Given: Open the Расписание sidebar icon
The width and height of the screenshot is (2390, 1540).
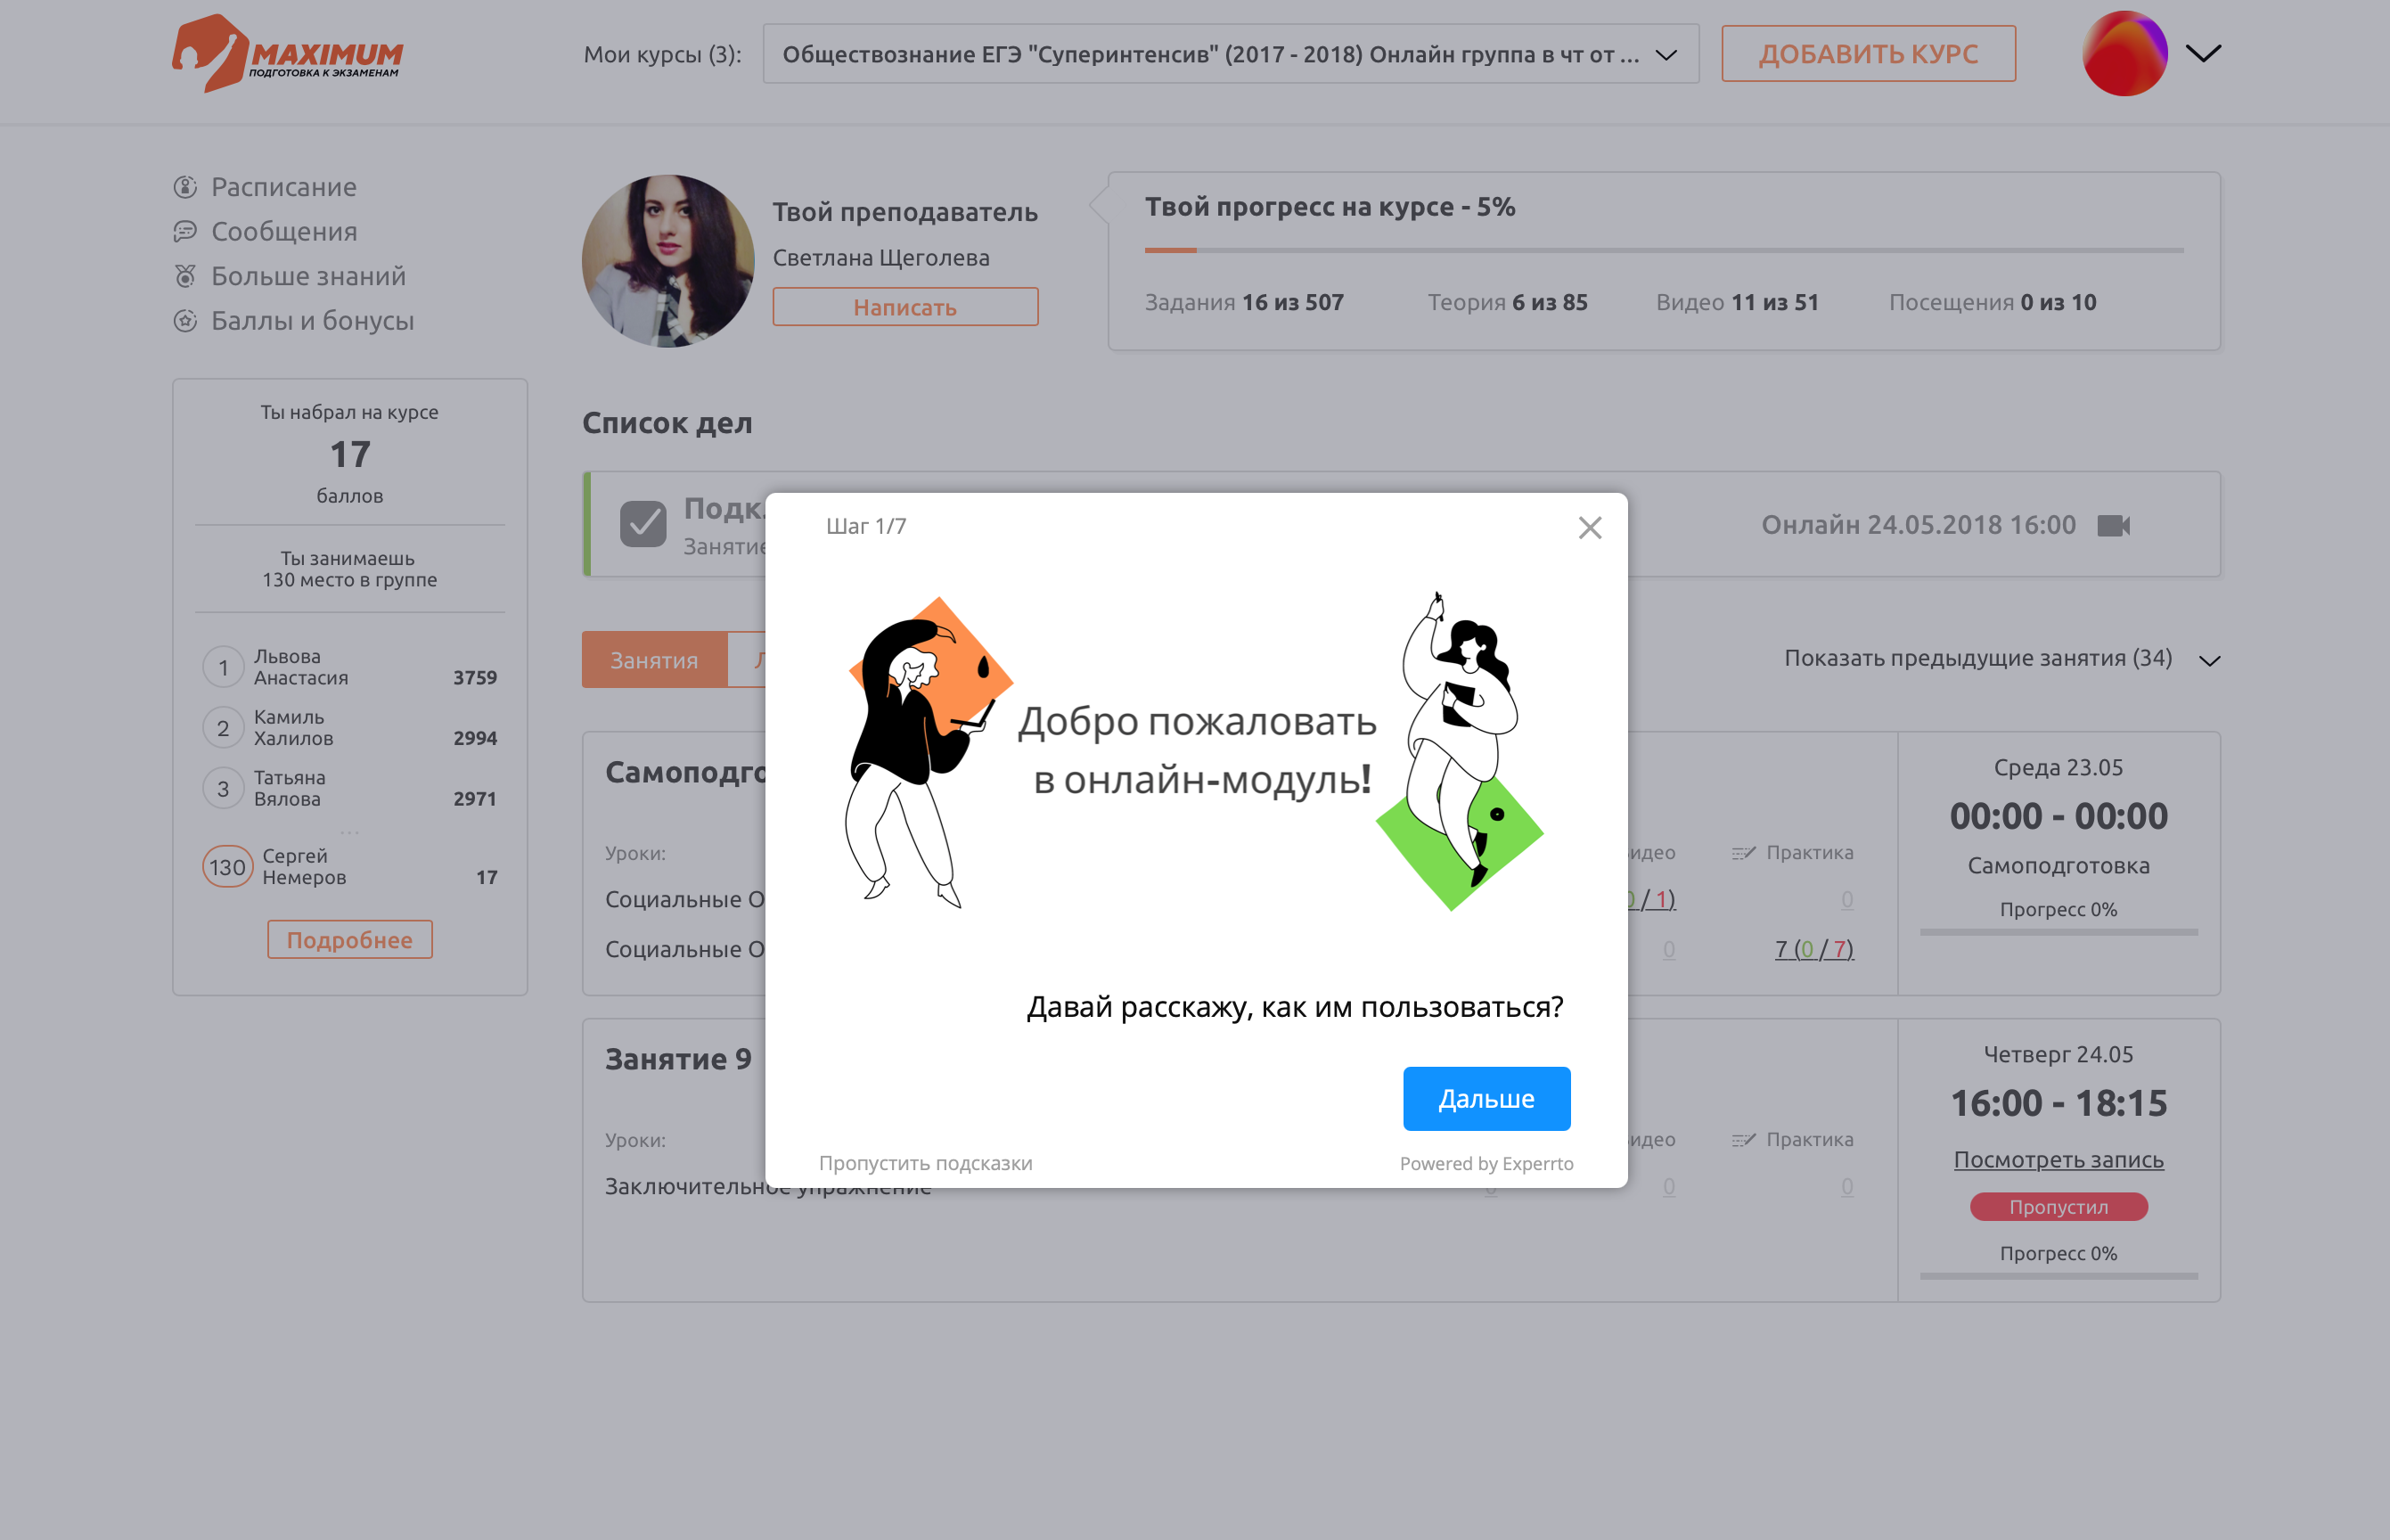Looking at the screenshot, I should (185, 187).
